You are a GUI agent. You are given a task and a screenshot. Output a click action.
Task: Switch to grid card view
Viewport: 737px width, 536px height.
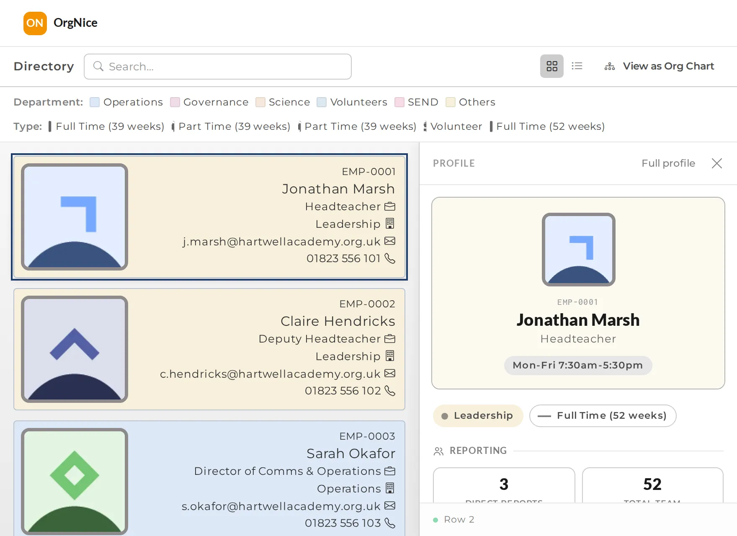point(552,66)
